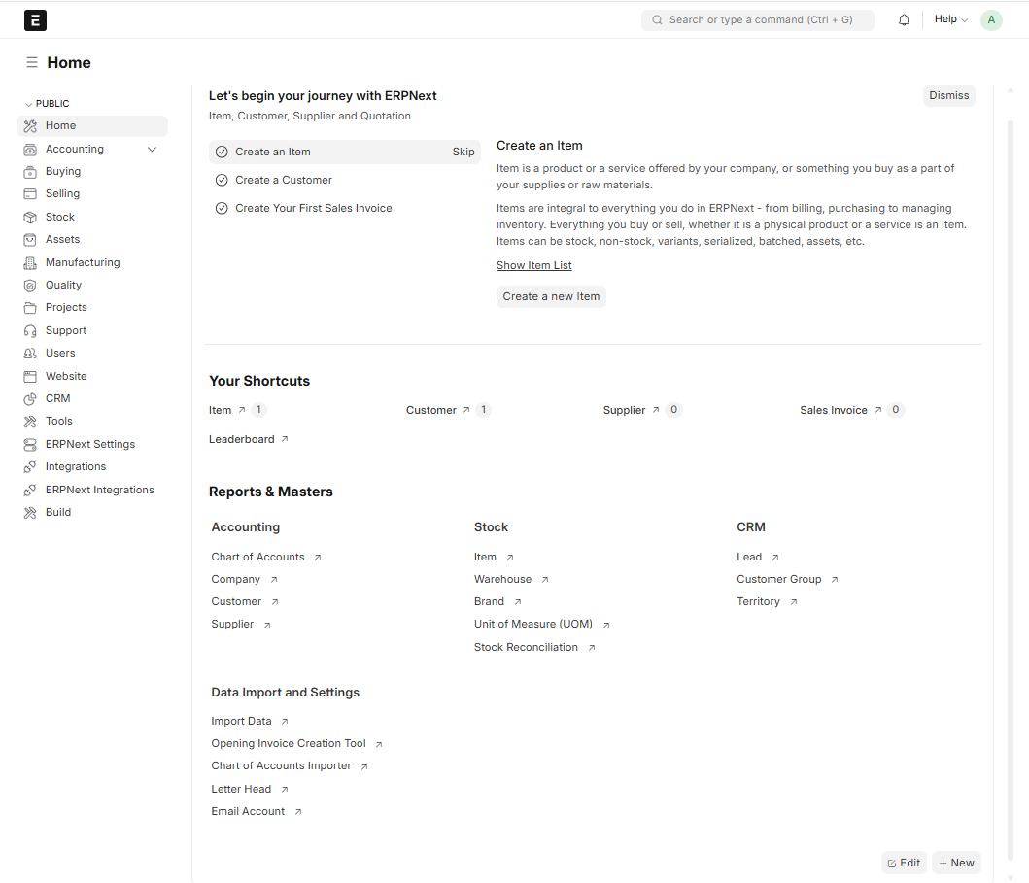Viewport: 1029px width, 883px height.
Task: Click the Build sidebar icon
Action: click(x=30, y=512)
